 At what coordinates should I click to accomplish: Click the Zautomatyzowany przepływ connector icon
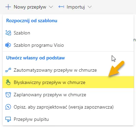tap(8, 70)
